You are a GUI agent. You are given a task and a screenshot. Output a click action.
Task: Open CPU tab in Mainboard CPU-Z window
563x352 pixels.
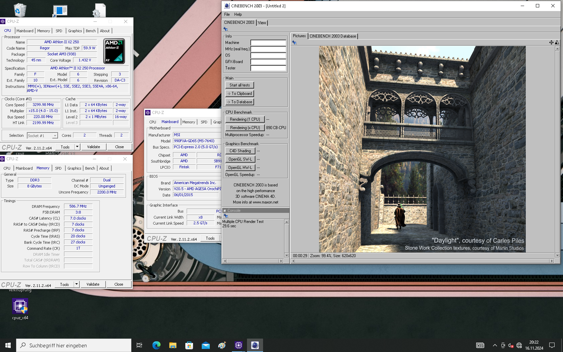pos(153,122)
